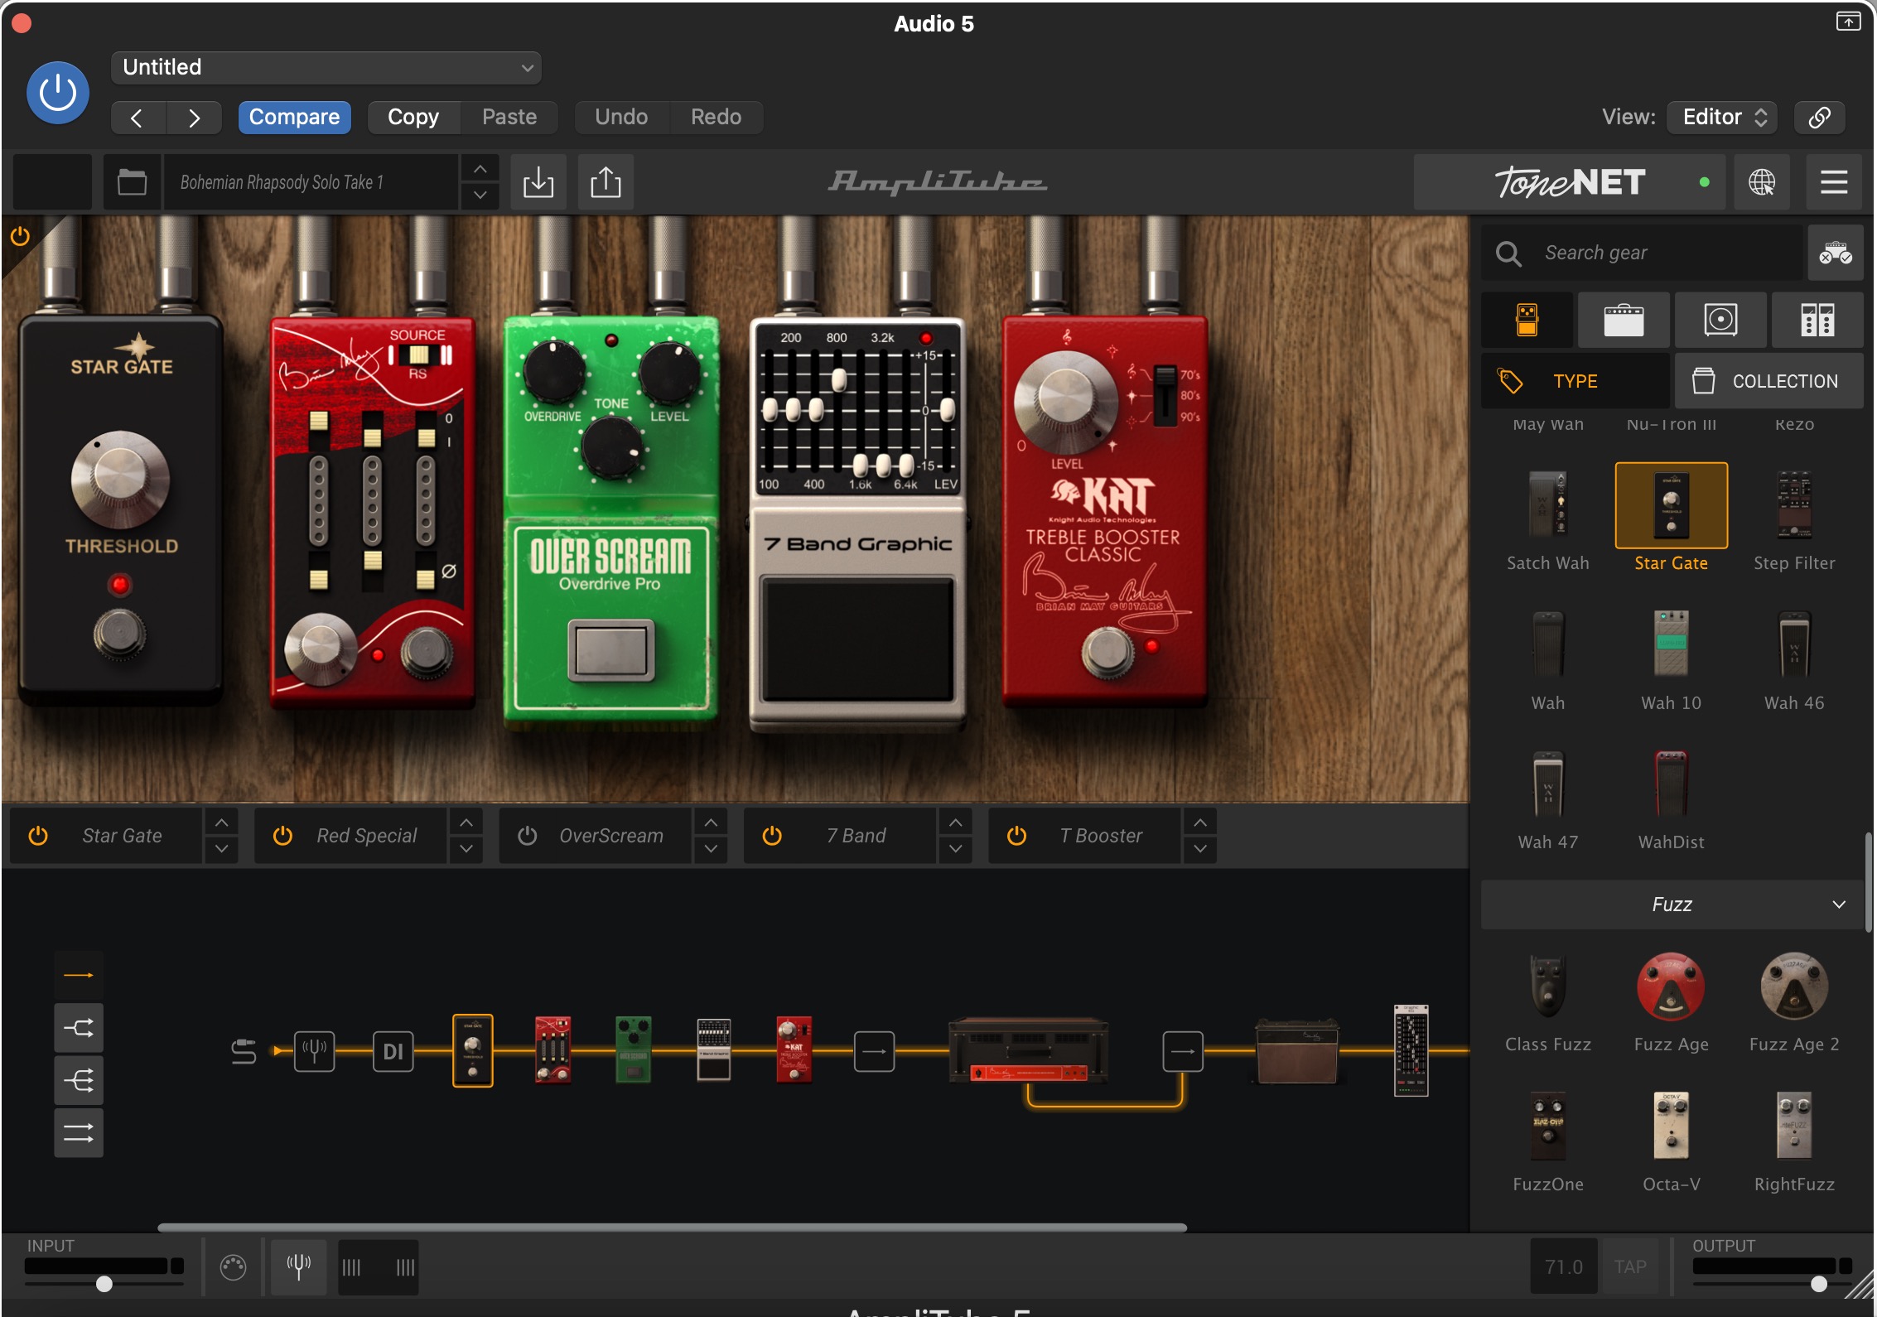Click OverScream slot down chevron
The width and height of the screenshot is (1877, 1317).
click(711, 849)
